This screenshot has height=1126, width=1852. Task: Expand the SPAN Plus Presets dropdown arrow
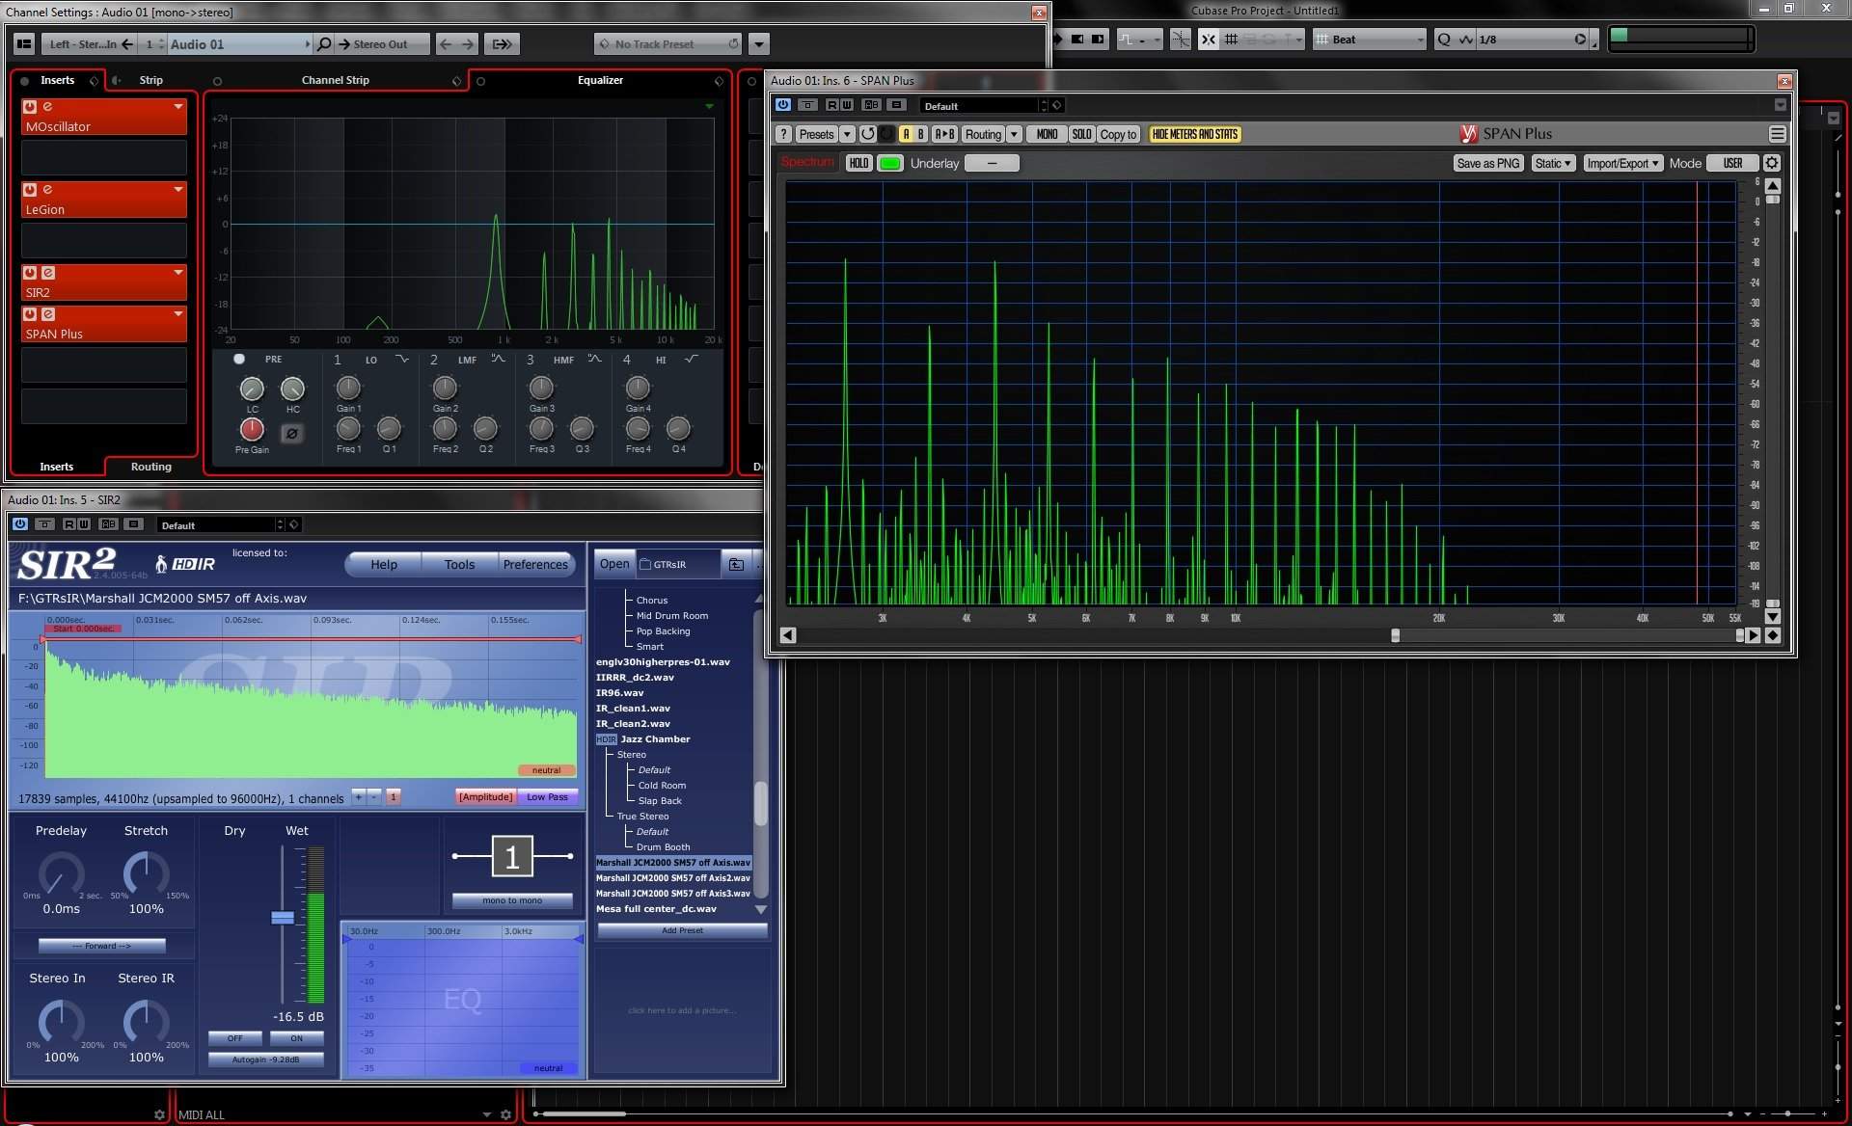click(x=847, y=134)
